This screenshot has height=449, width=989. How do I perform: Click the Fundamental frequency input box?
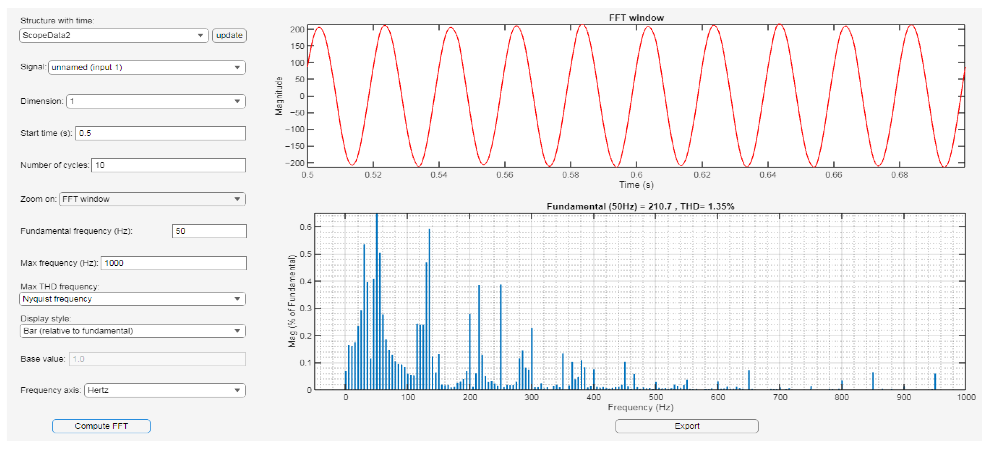209,231
